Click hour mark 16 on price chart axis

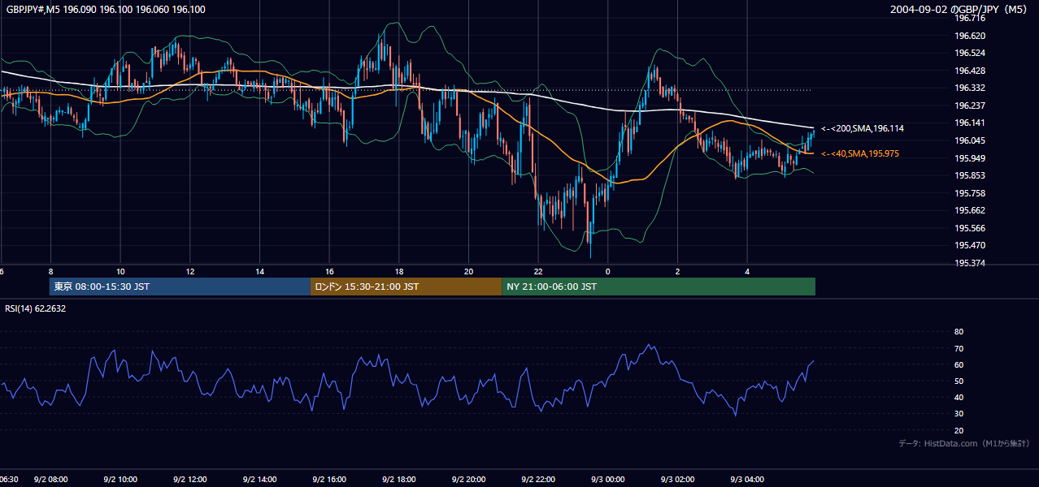tap(329, 270)
